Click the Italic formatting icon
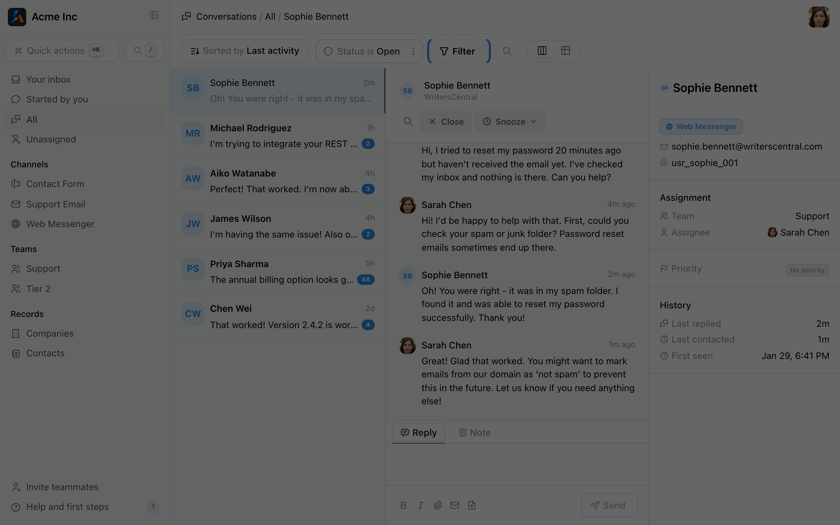 point(420,506)
